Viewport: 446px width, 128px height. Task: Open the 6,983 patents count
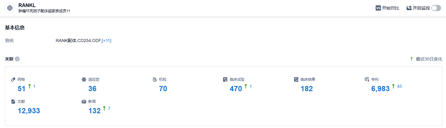[x=380, y=89]
